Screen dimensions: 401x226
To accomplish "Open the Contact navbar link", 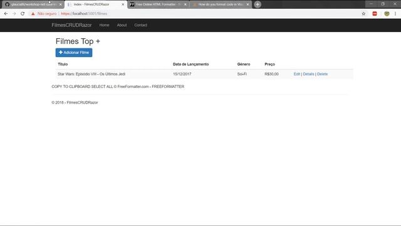I will click(140, 25).
